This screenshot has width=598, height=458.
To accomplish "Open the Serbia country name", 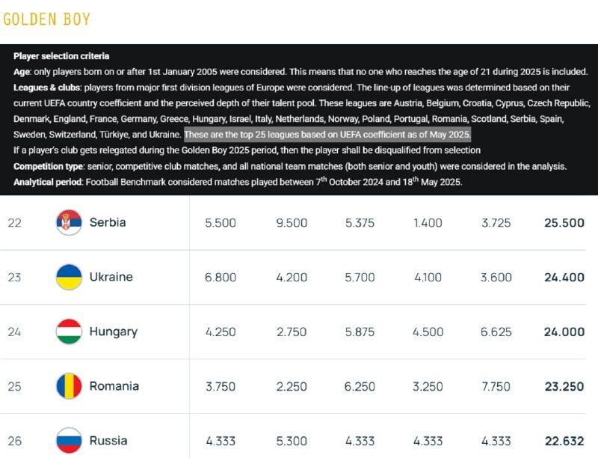I will coord(108,222).
